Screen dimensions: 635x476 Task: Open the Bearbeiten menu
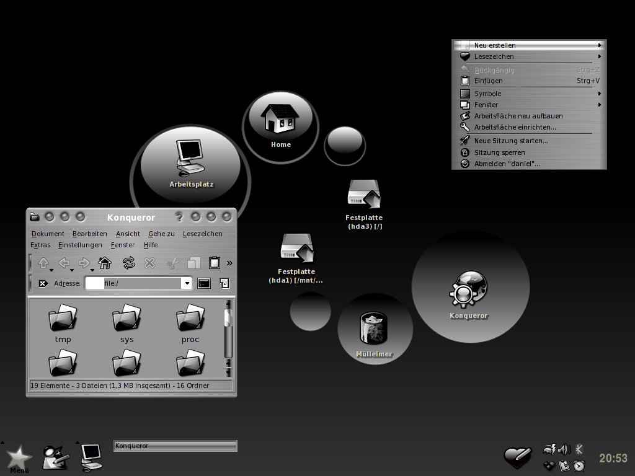click(89, 234)
